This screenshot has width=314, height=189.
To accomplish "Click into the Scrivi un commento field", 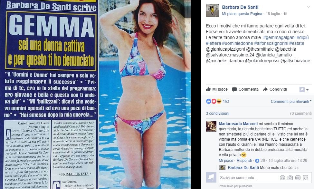I will point(249,178).
